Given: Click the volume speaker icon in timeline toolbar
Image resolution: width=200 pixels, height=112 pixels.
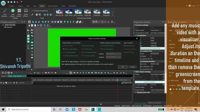Looking at the screenshot, I should click(x=56, y=73).
